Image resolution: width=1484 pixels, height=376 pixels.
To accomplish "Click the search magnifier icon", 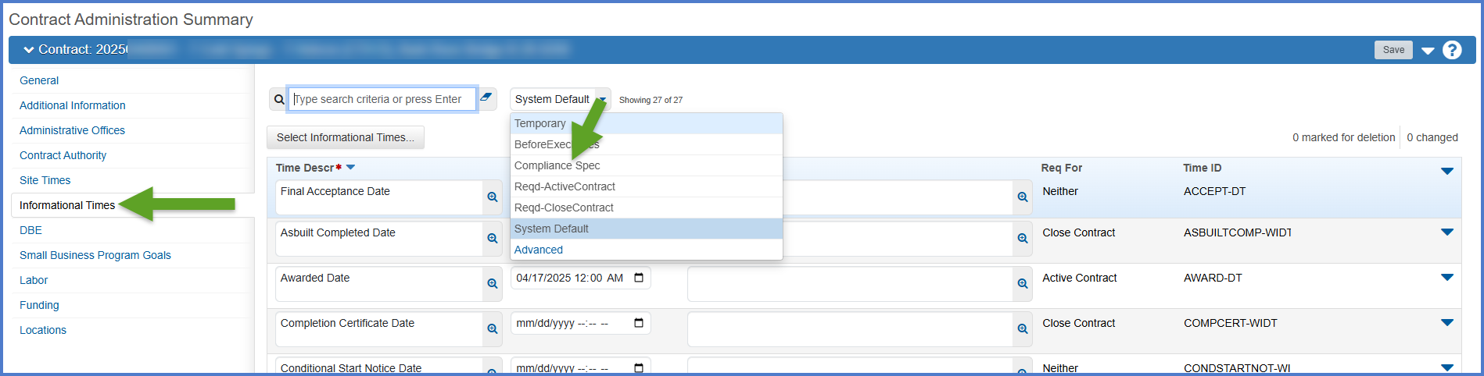I will click(x=279, y=100).
